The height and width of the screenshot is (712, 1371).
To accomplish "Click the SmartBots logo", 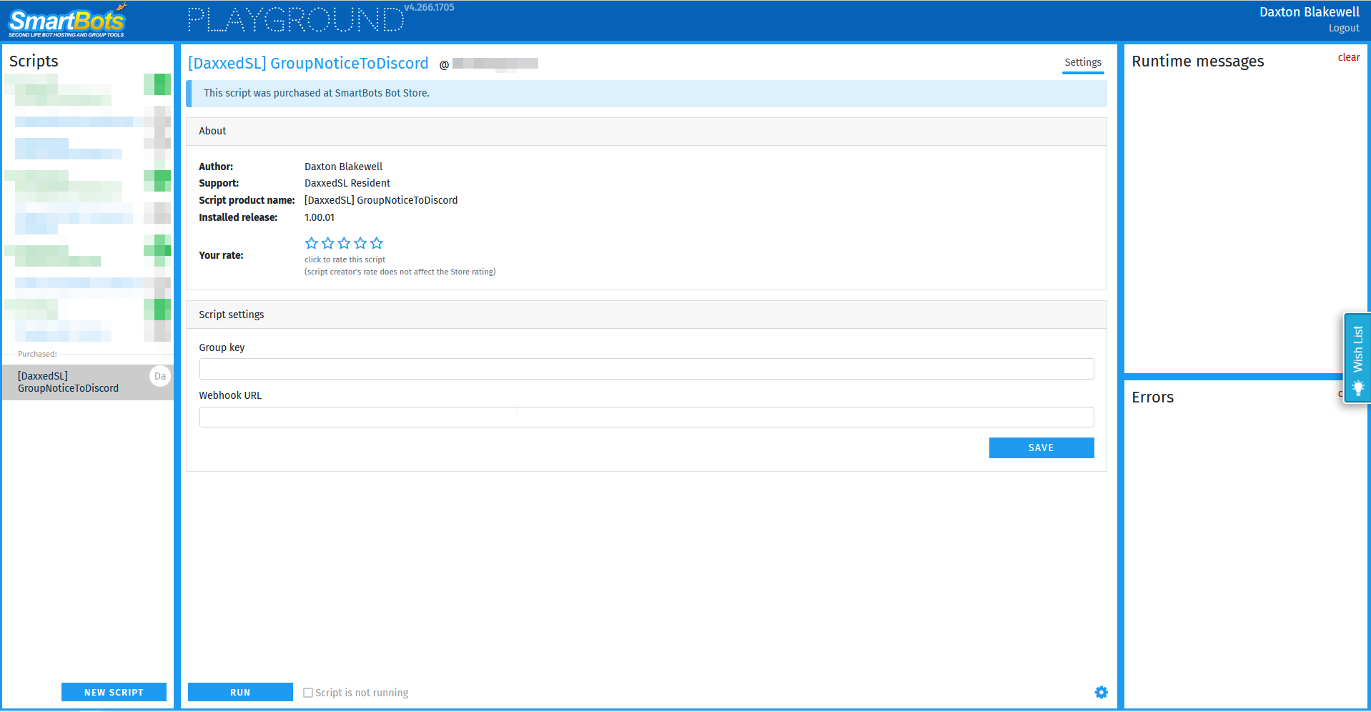I will 66,21.
